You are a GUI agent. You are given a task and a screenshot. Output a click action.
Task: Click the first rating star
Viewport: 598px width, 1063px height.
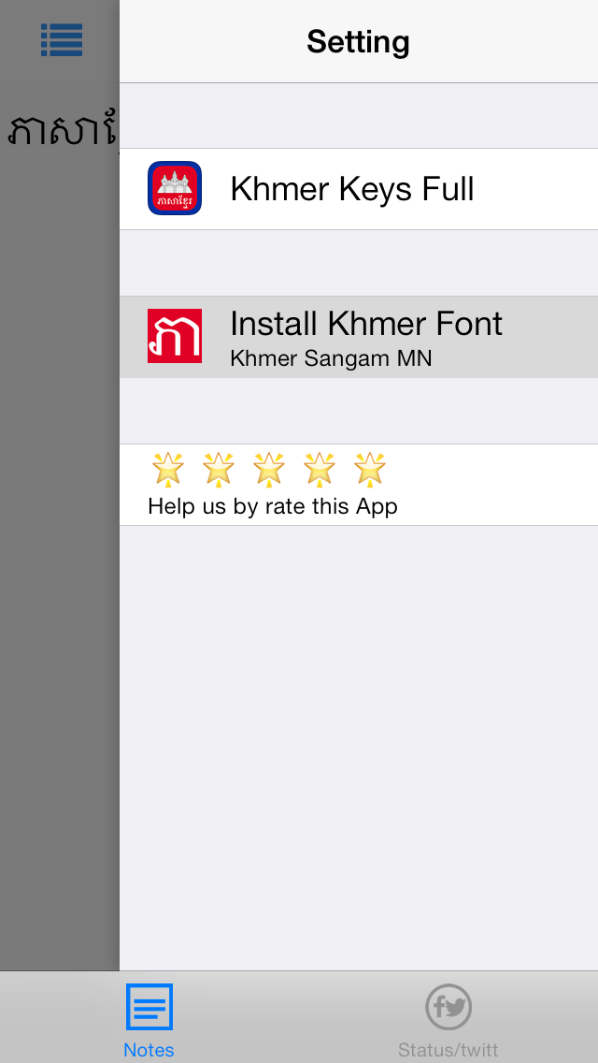coord(168,469)
